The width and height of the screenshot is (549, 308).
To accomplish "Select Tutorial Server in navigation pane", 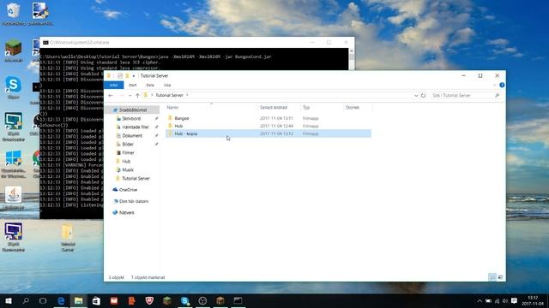I will (136, 179).
